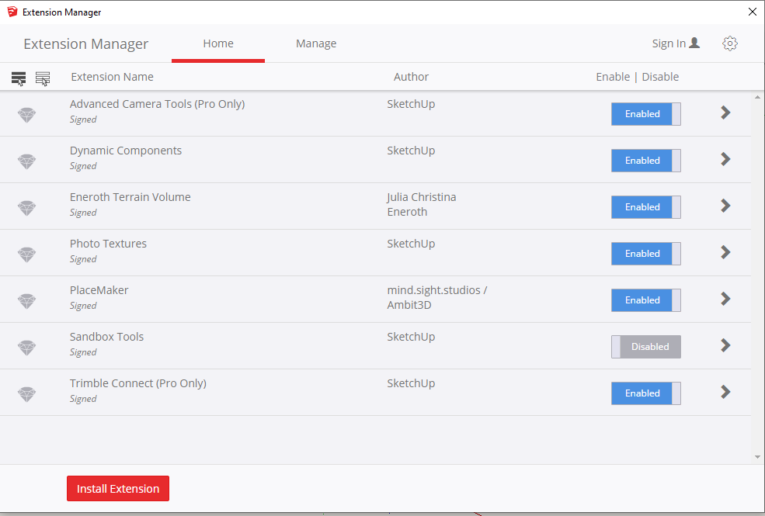Click the deselect-all extensions icon

(43, 78)
